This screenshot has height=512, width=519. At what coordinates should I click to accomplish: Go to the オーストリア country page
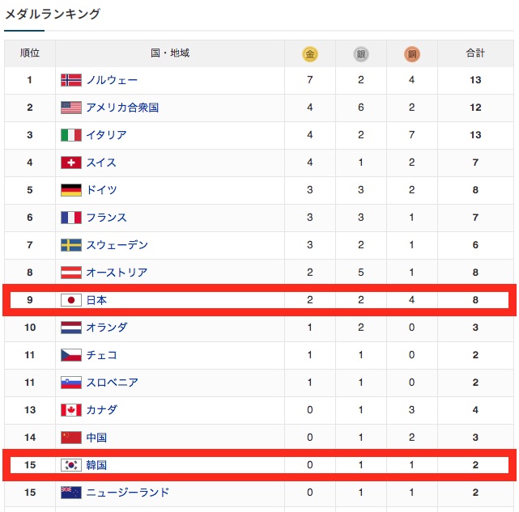(x=117, y=273)
